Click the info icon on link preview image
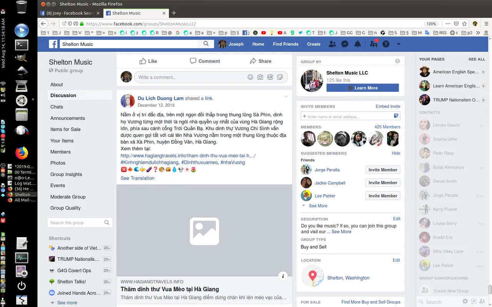 (x=283, y=276)
